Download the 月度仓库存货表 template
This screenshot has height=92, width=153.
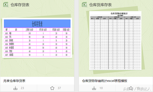(x=15, y=88)
